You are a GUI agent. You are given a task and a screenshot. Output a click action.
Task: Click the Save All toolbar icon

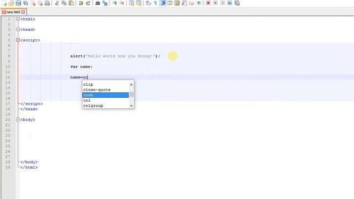pos(26,3)
